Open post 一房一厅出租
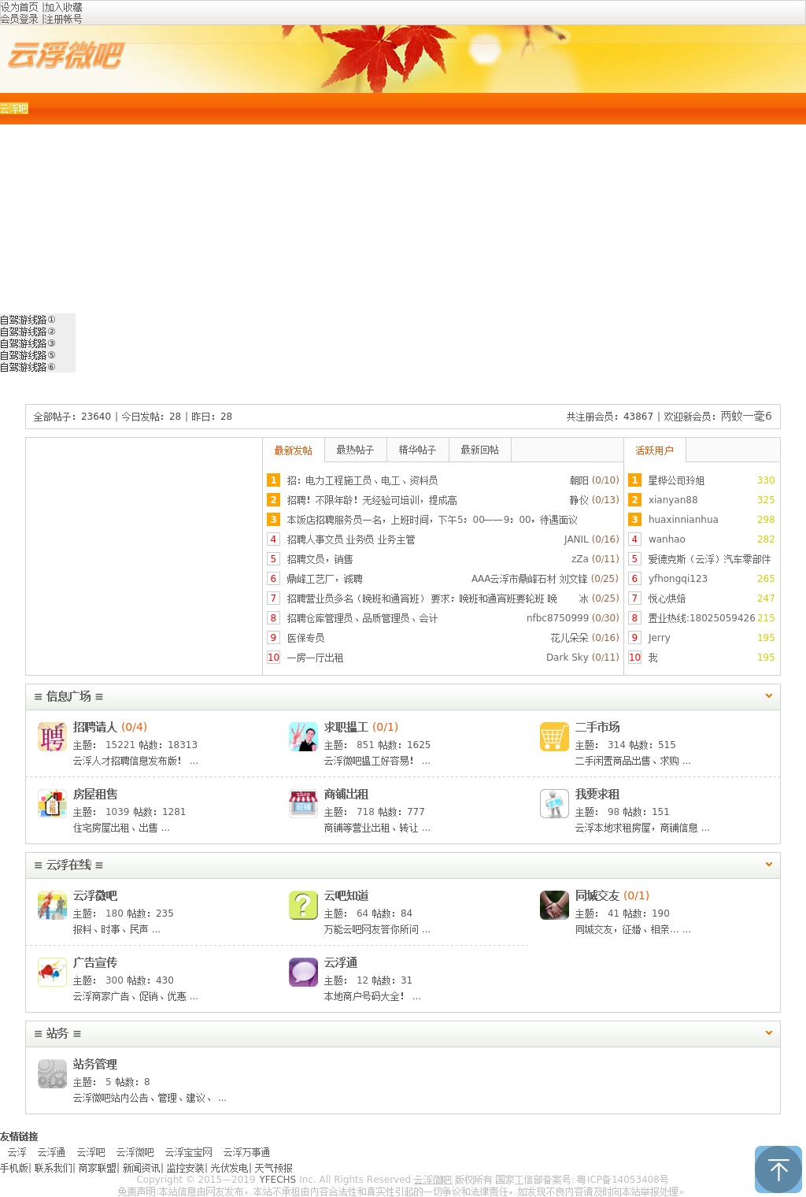Image resolution: width=806 pixels, height=1197 pixels. pos(315,658)
